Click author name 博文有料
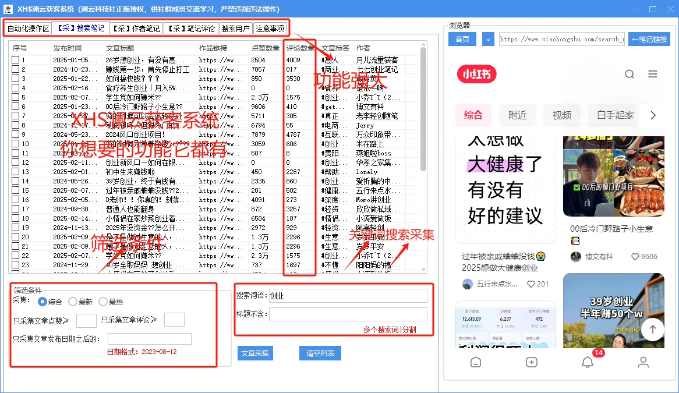The height and width of the screenshot is (393, 679). click(599, 257)
